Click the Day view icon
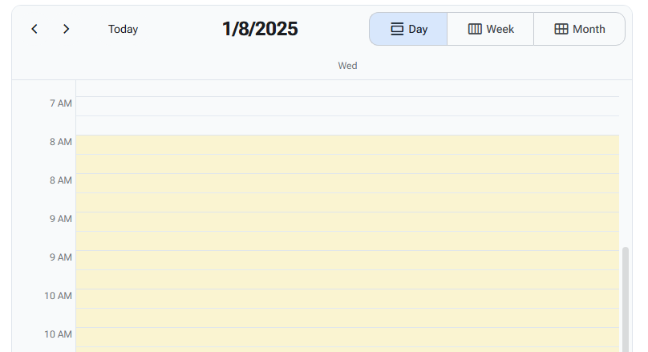The width and height of the screenshot is (648, 352). tap(396, 29)
